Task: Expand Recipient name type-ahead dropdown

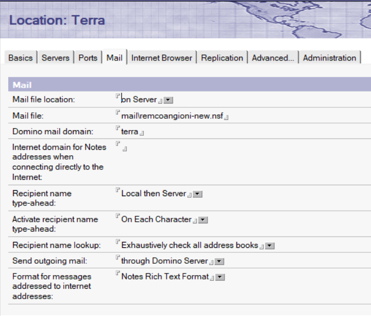Action: (198, 194)
